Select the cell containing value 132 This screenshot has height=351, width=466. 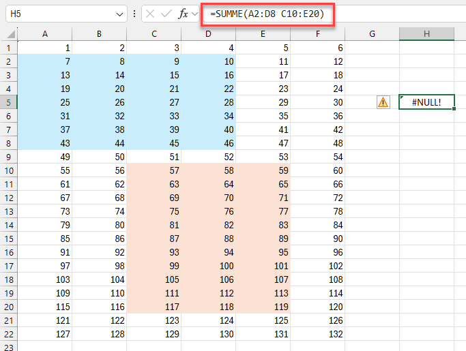click(x=317, y=334)
